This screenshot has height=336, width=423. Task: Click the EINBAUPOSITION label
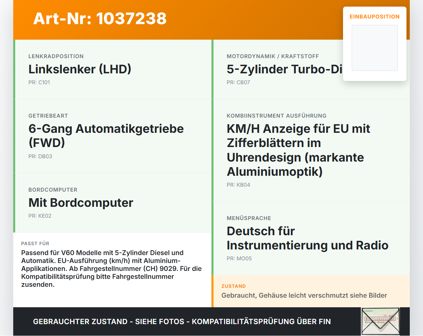[375, 17]
